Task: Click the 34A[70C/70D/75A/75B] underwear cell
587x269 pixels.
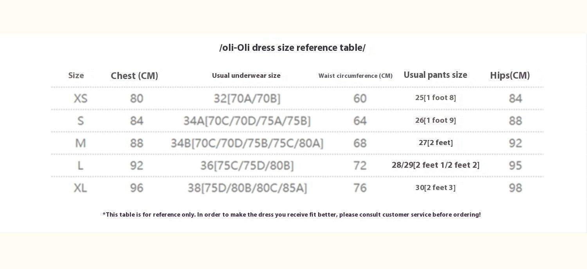Action: point(247,121)
